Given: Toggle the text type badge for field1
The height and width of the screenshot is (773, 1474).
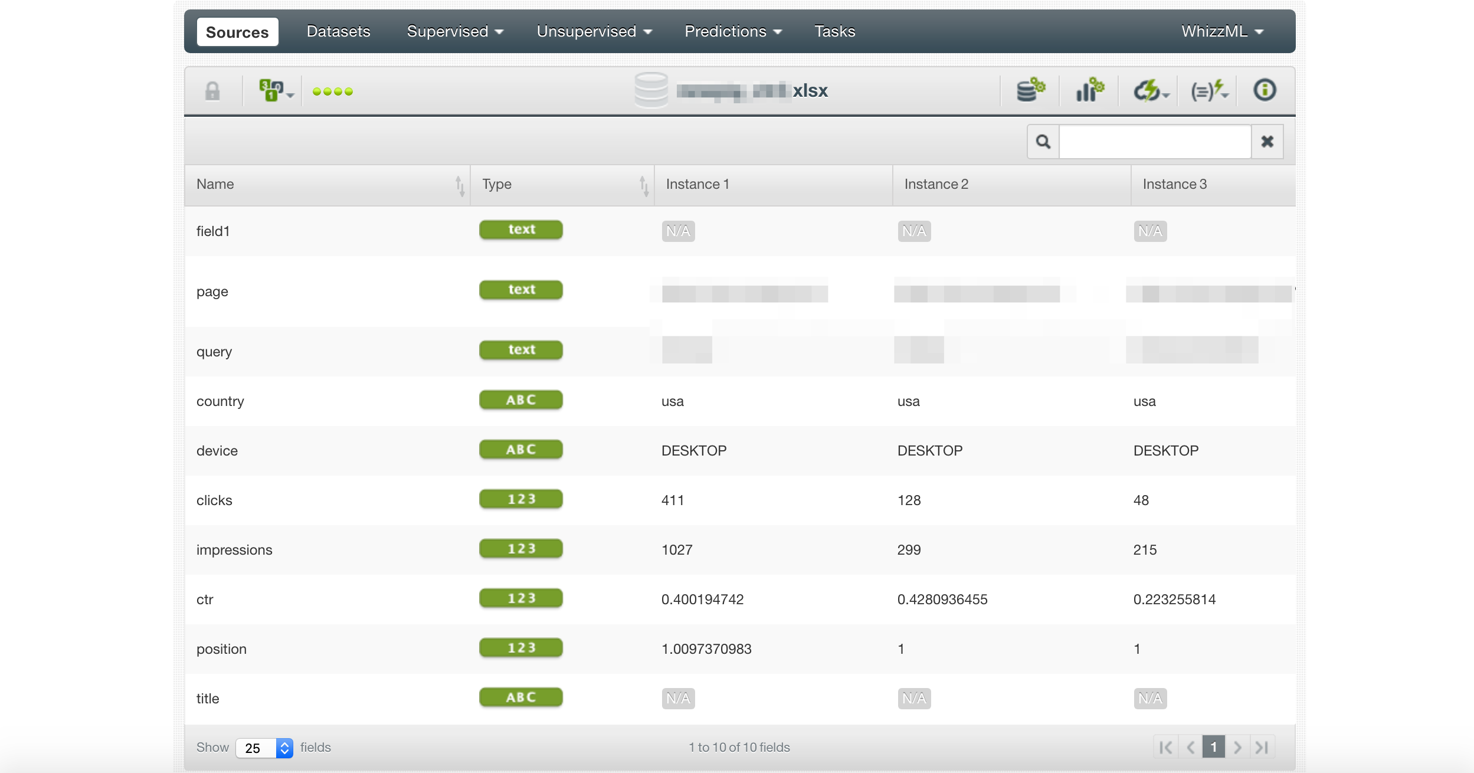Looking at the screenshot, I should click(520, 230).
